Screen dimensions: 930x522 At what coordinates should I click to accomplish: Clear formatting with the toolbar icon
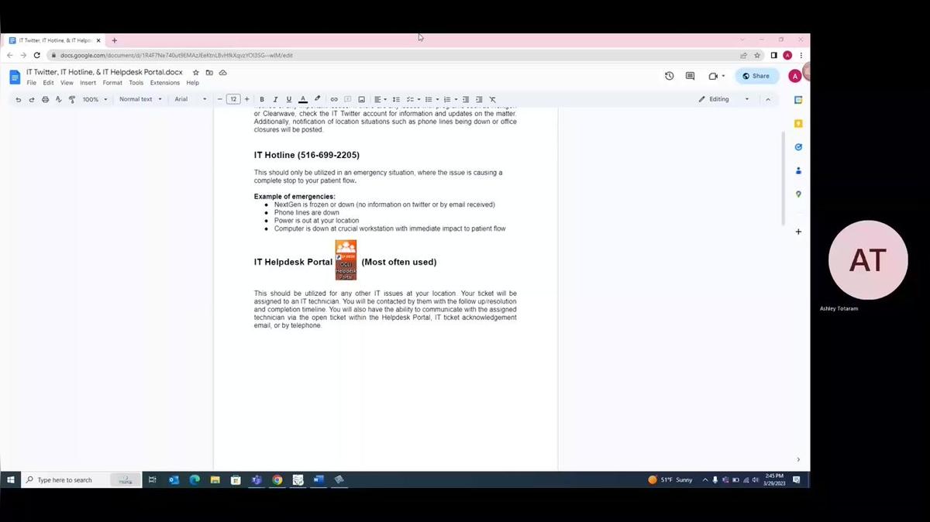[x=492, y=99]
